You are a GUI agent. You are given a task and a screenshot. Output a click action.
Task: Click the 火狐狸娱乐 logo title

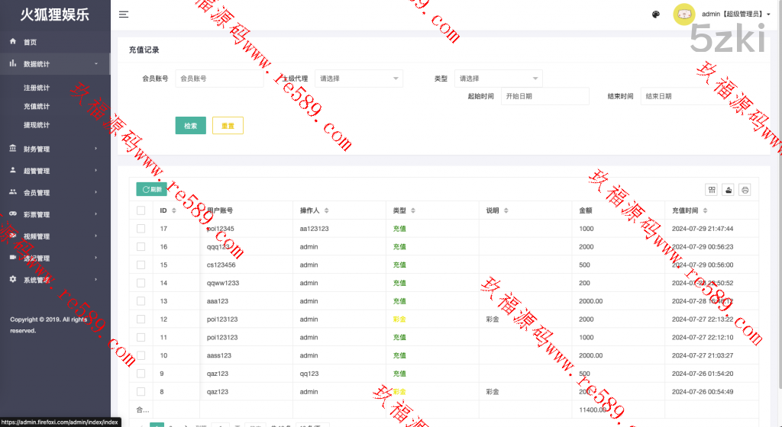55,14
